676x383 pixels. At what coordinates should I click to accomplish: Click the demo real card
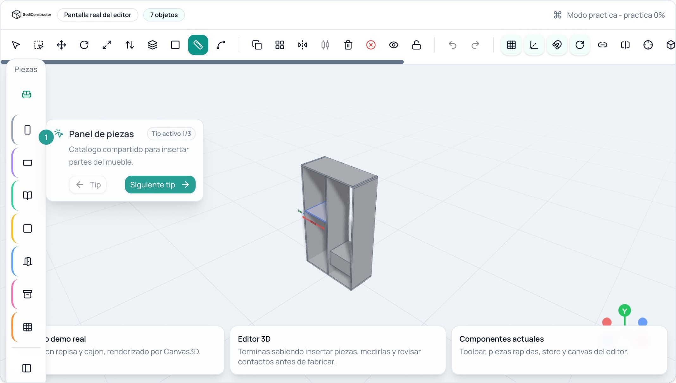(x=135, y=350)
